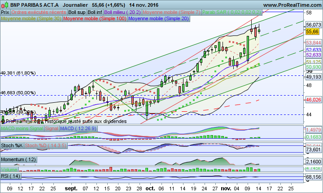Click the MACD value 1,4979 on axis

tap(313, 130)
